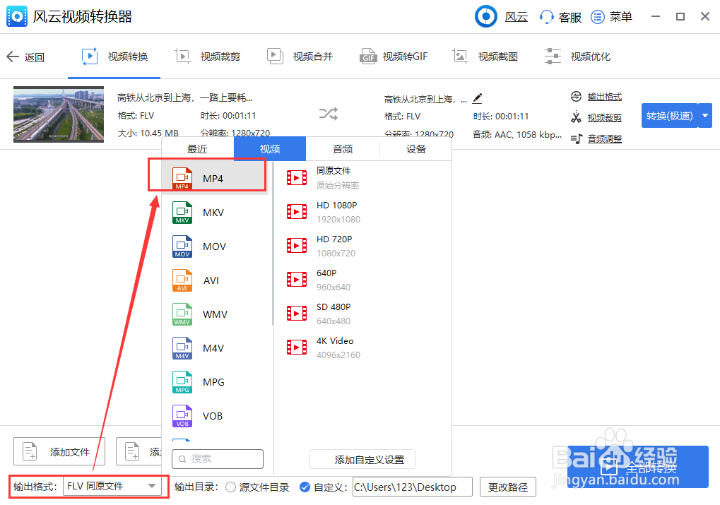Screen dimensions: 720x505
Task: Click the format 搜索 search box
Action: 218,458
